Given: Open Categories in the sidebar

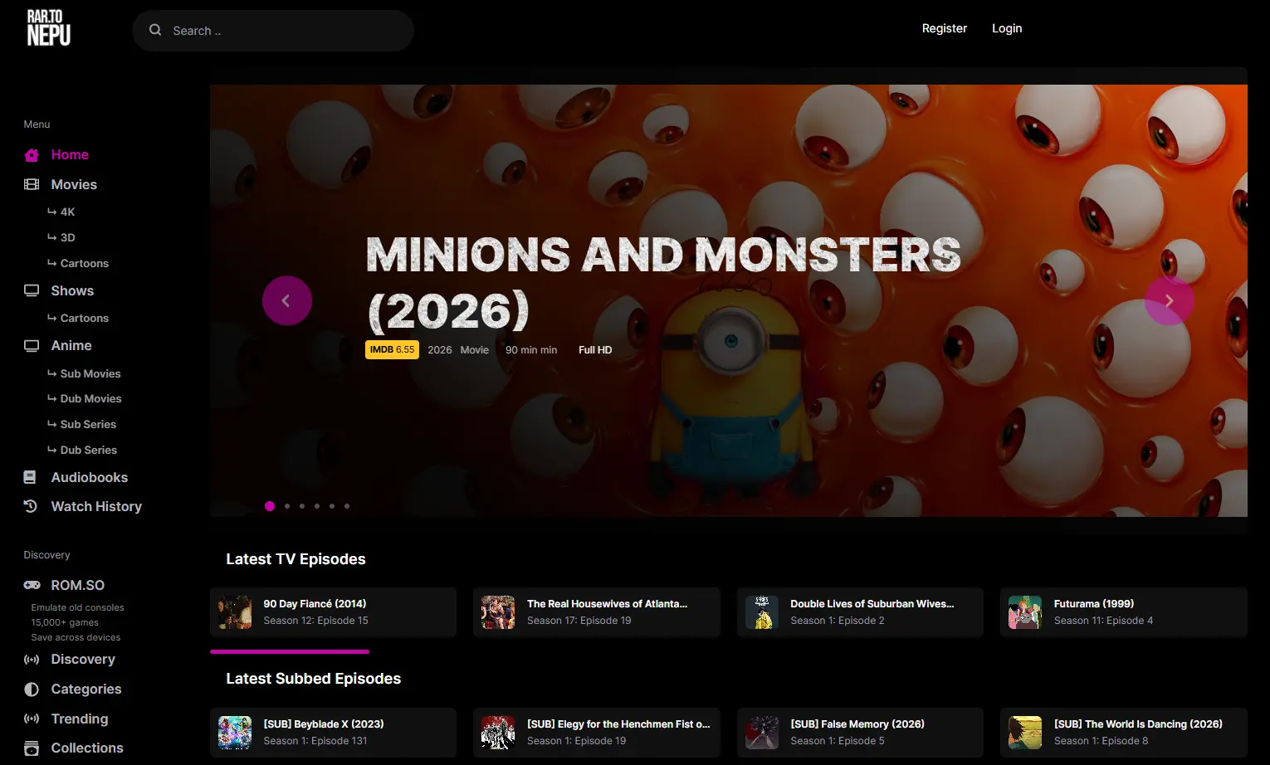Looking at the screenshot, I should (86, 689).
